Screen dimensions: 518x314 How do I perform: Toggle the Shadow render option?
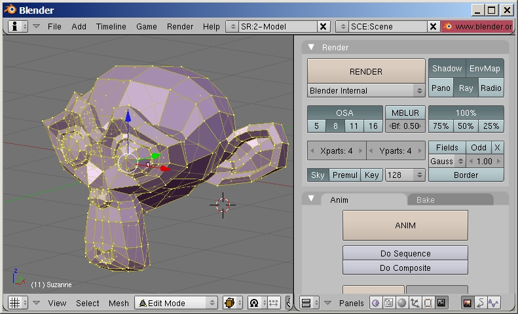447,69
